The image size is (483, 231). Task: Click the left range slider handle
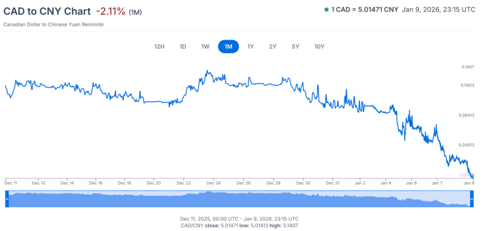point(7,199)
